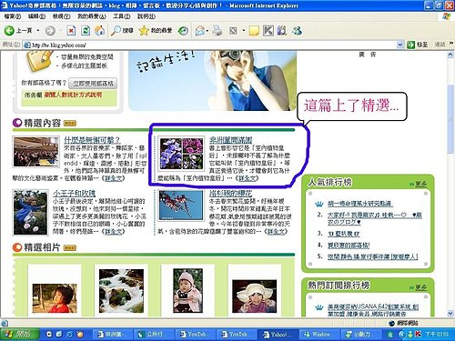Open the baby in pink hat photo

187,291
